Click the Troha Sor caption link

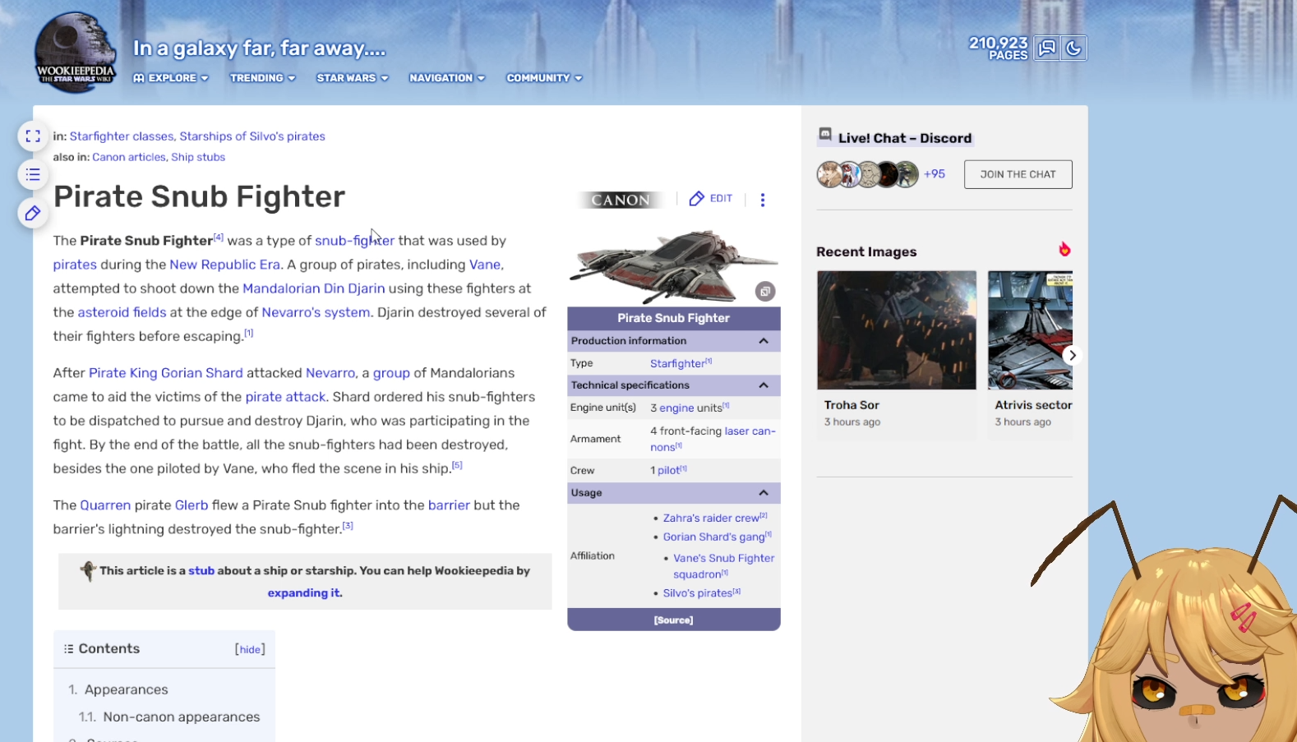click(x=852, y=405)
